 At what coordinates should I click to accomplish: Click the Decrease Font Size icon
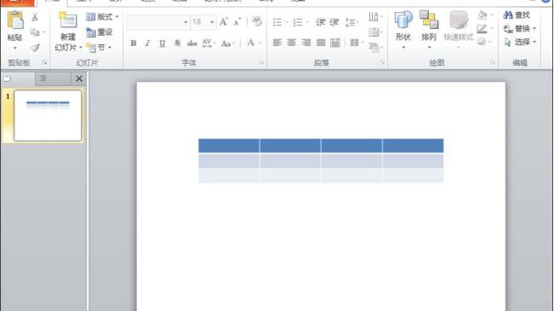pos(237,22)
